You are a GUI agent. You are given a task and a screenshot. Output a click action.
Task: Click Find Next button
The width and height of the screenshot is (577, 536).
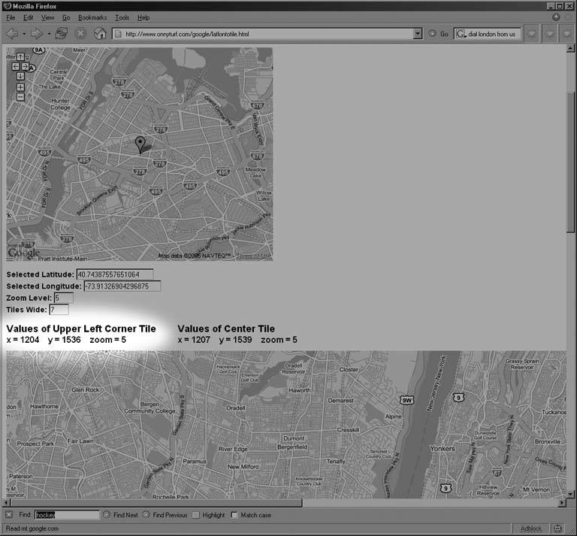point(121,515)
